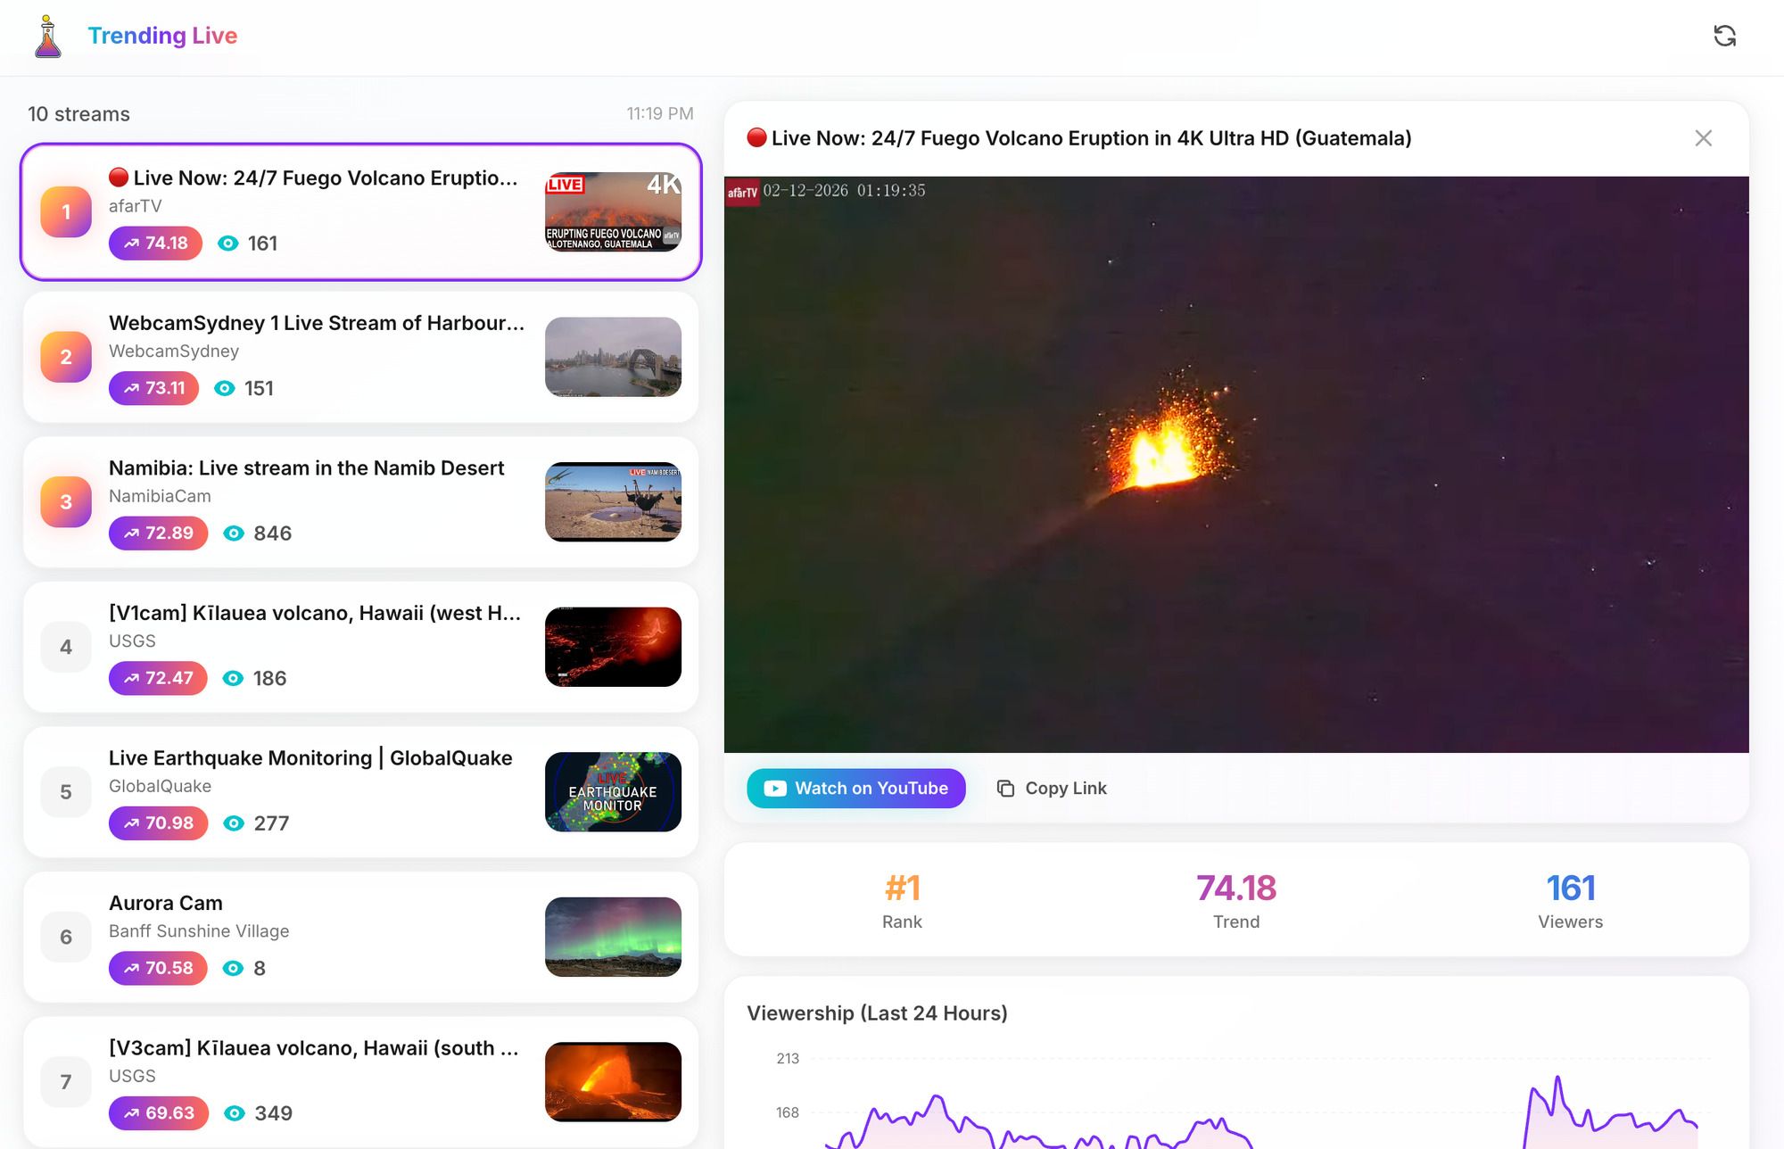Click the Fuego volcano video preview
This screenshot has width=1784, height=1149.
tap(1235, 464)
